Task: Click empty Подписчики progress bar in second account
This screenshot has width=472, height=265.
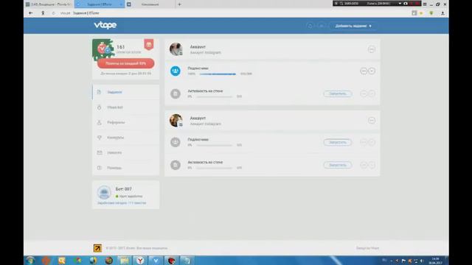Action: 214,145
